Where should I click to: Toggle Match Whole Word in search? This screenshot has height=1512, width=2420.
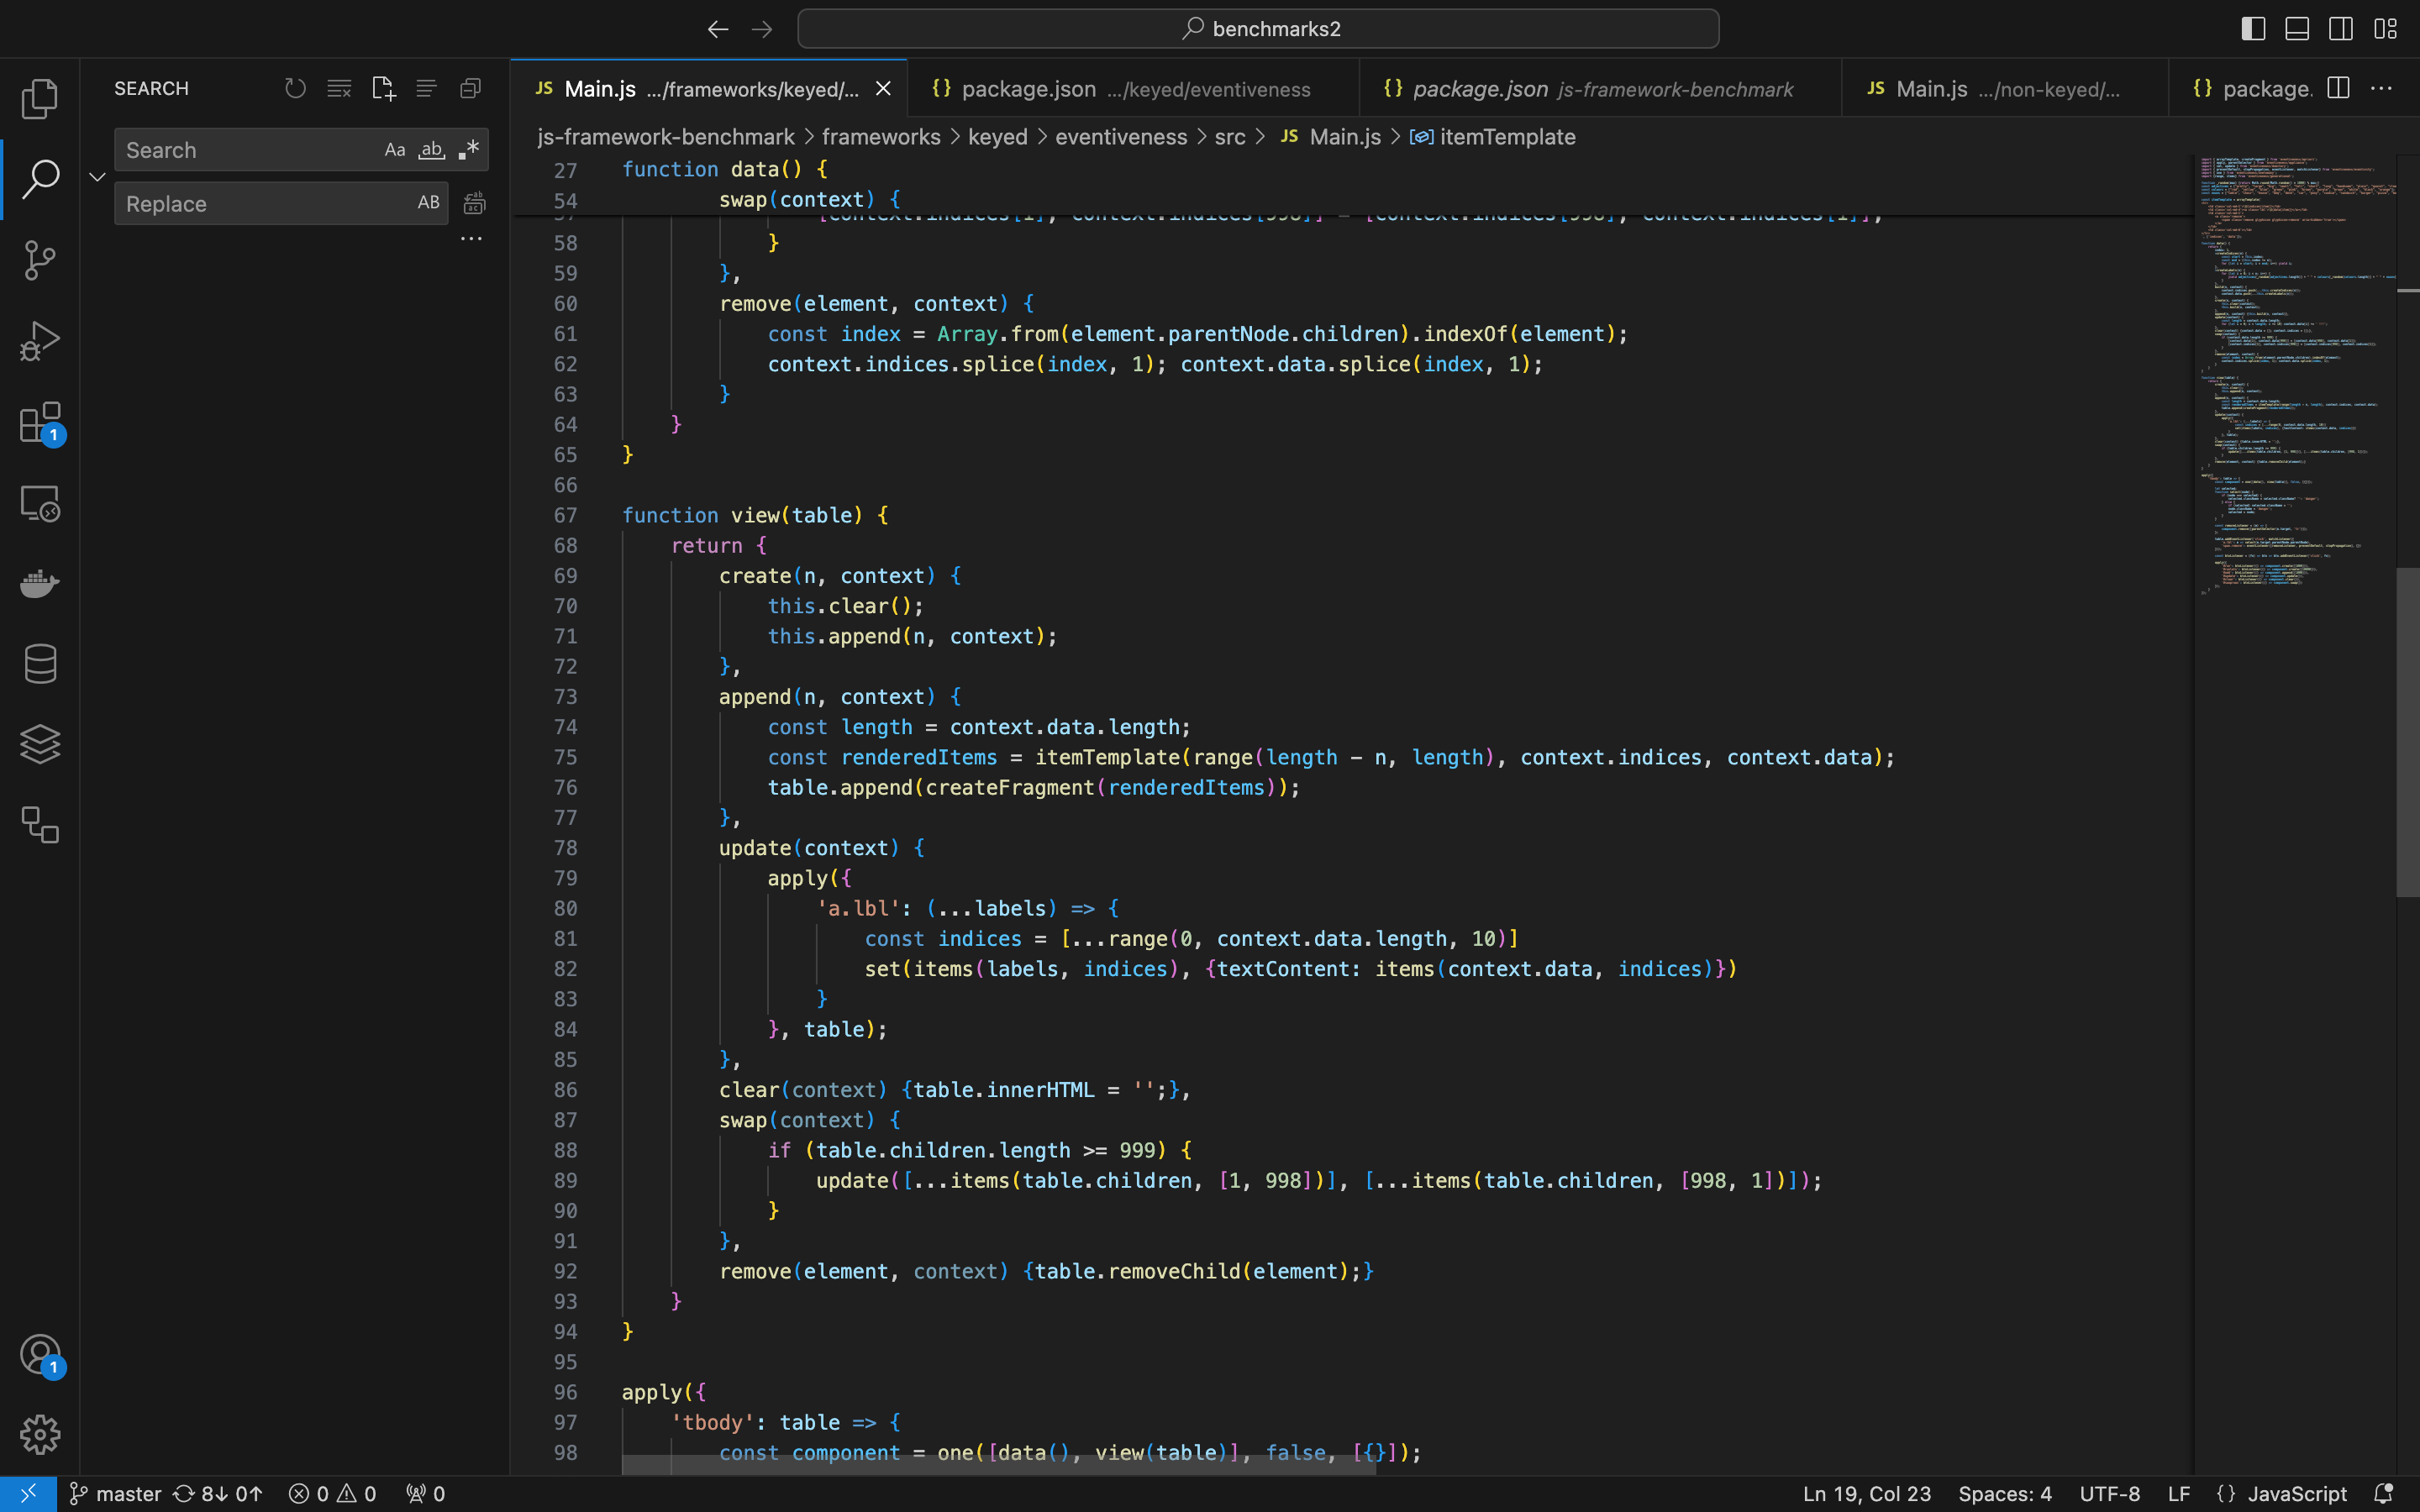point(431,150)
